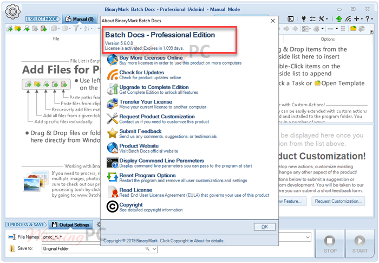Click the check for updates signal icon
The width and height of the screenshot is (379, 263).
click(x=348, y=19)
